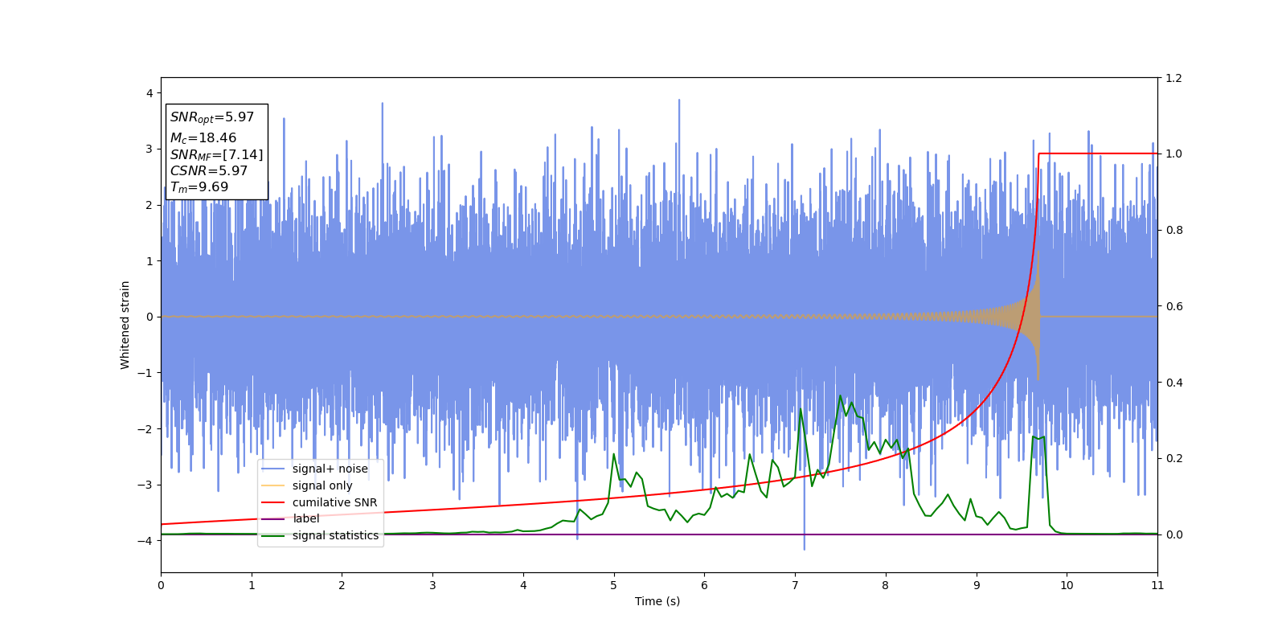
Task: Click the green line swatch for signal statistics
Action: tap(273, 535)
